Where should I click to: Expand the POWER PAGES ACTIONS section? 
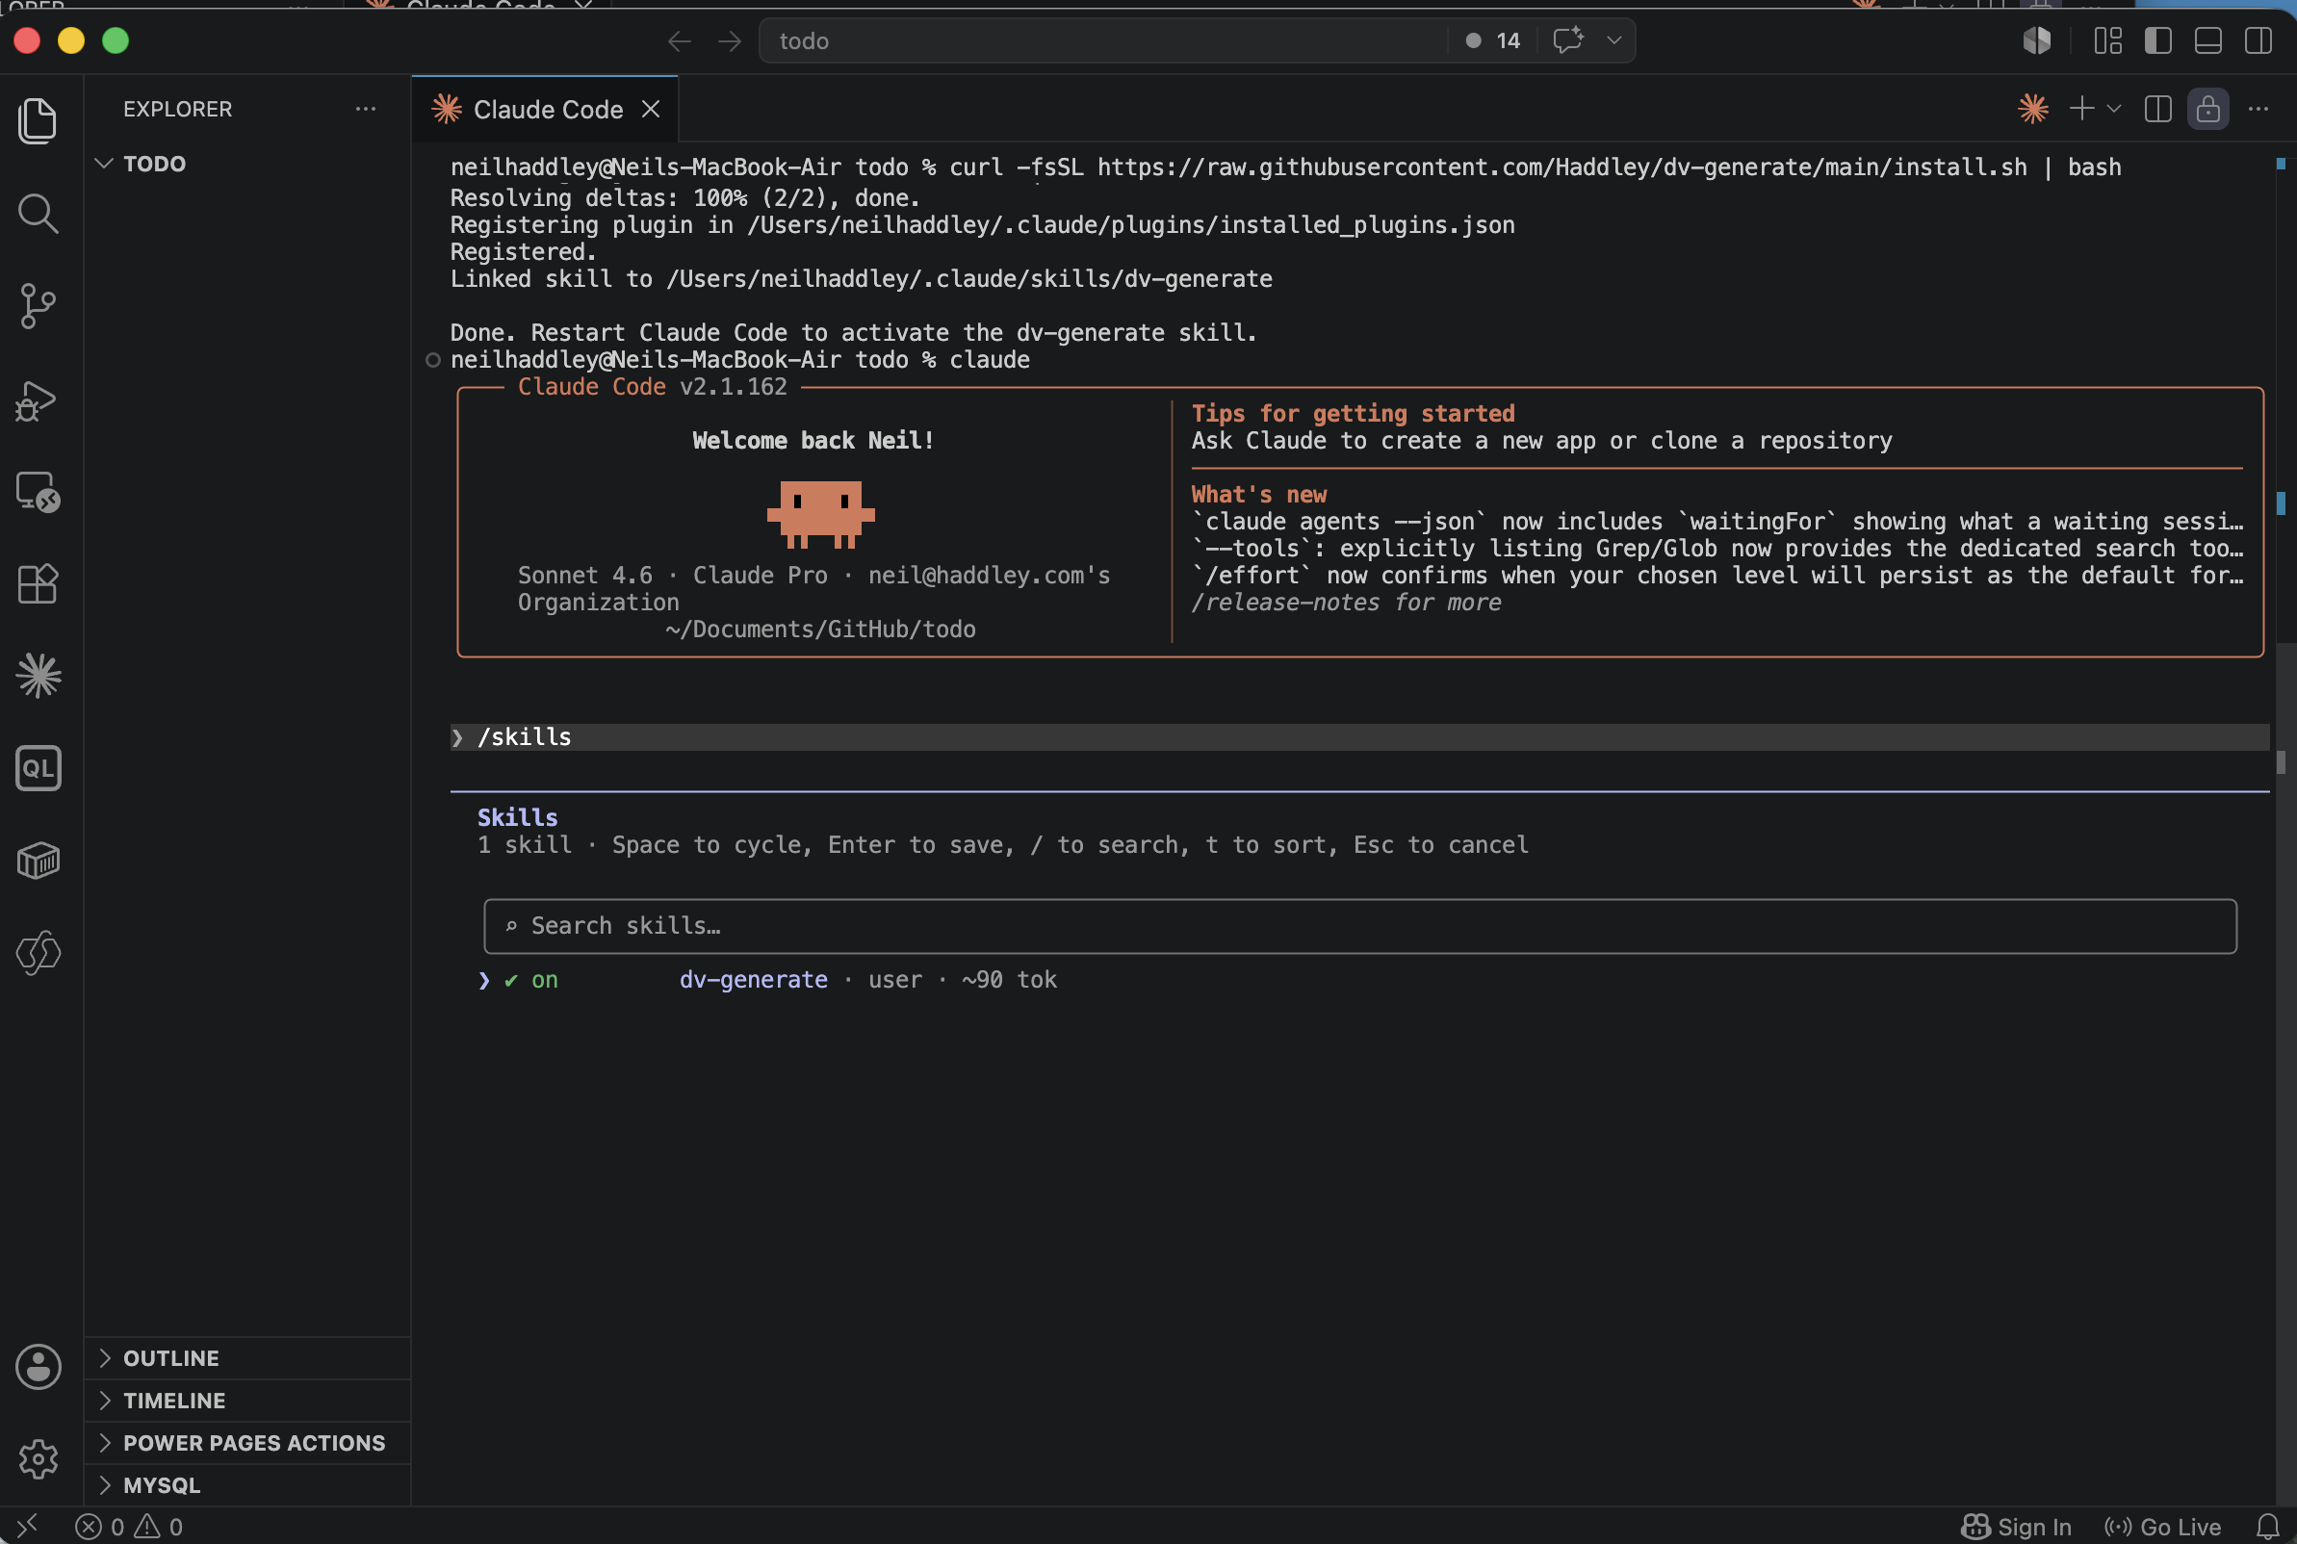point(246,1443)
